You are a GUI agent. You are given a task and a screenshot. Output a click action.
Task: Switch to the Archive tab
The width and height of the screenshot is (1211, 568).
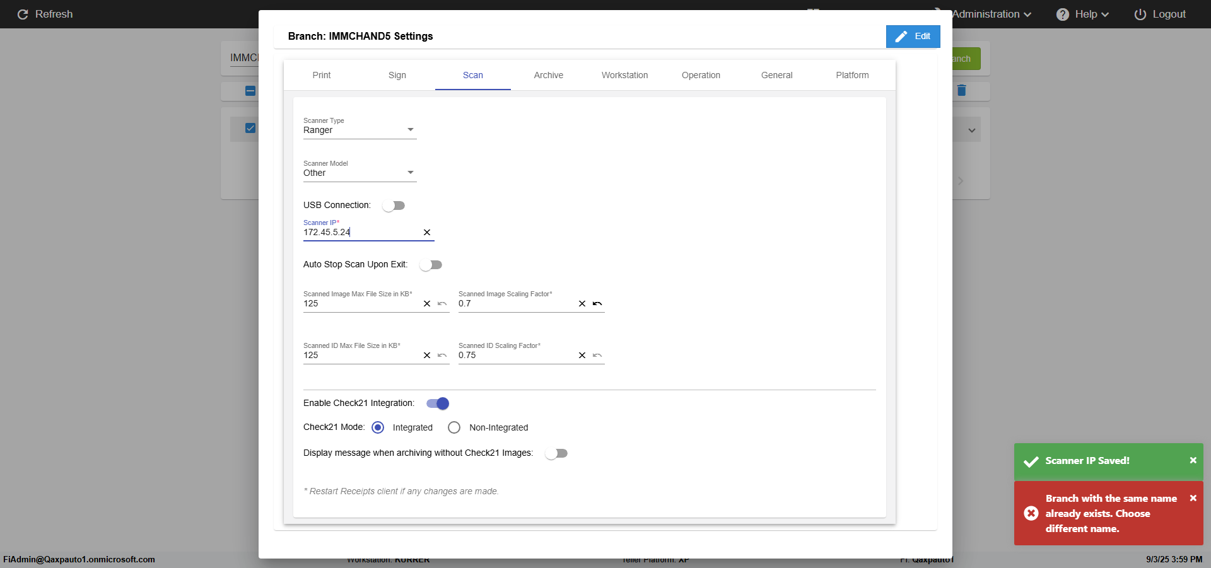(x=549, y=75)
